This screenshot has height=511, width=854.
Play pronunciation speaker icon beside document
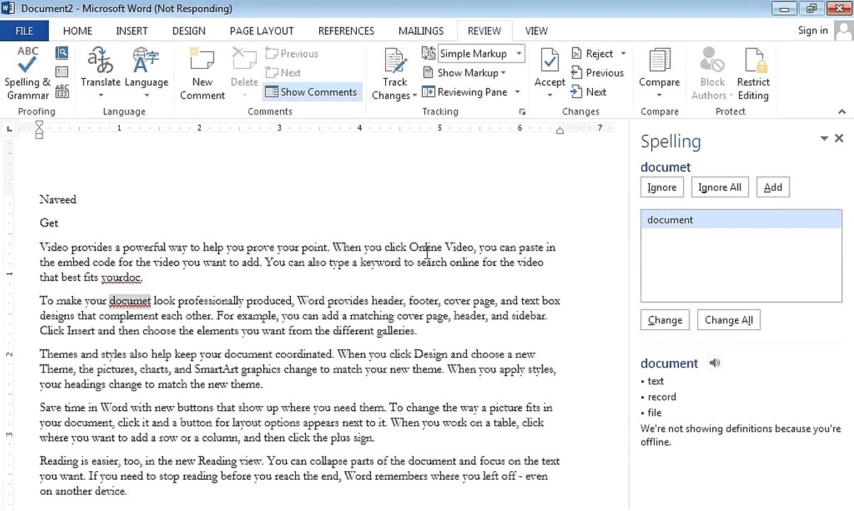[714, 363]
